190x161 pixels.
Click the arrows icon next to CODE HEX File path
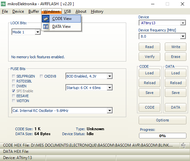[183, 145]
